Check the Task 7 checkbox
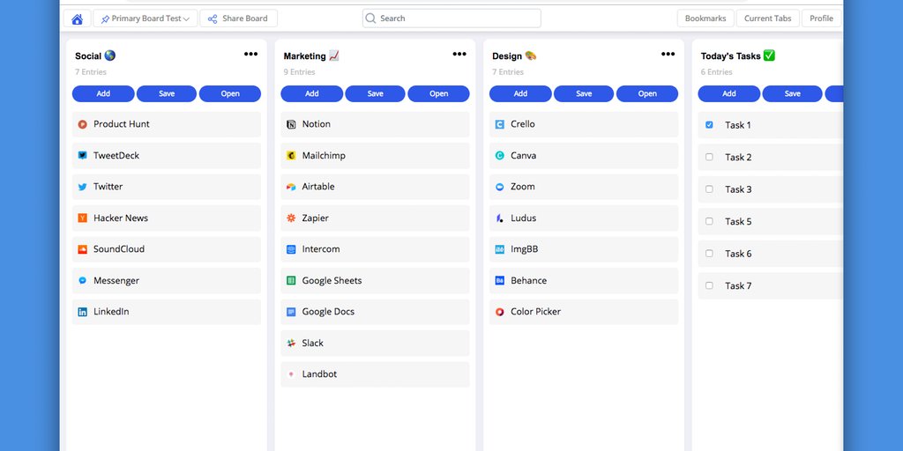 click(x=709, y=285)
